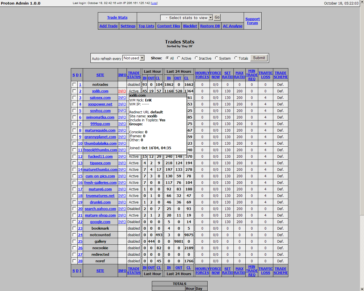Open the matureguide.com link
Viewport: 364px width, 291px height.
(100, 130)
